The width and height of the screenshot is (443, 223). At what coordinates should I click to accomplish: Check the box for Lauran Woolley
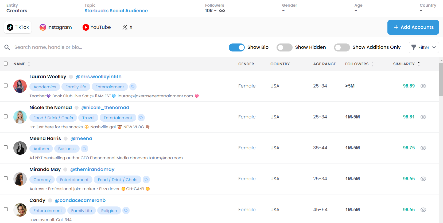(6, 86)
